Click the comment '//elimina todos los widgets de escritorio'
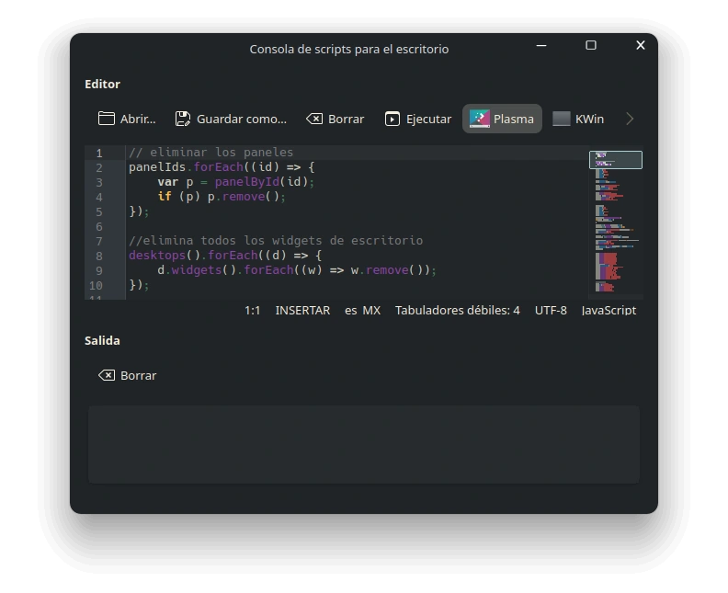This screenshot has height=593, width=728. pyautogui.click(x=276, y=241)
